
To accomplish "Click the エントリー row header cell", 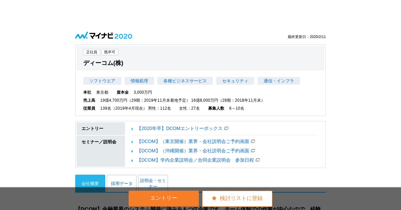I will click(101, 129).
